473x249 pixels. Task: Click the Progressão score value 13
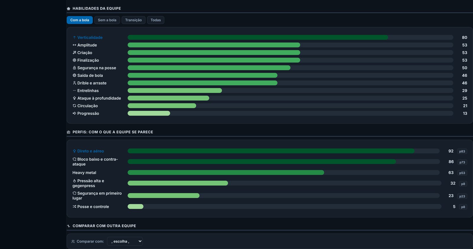point(465,113)
